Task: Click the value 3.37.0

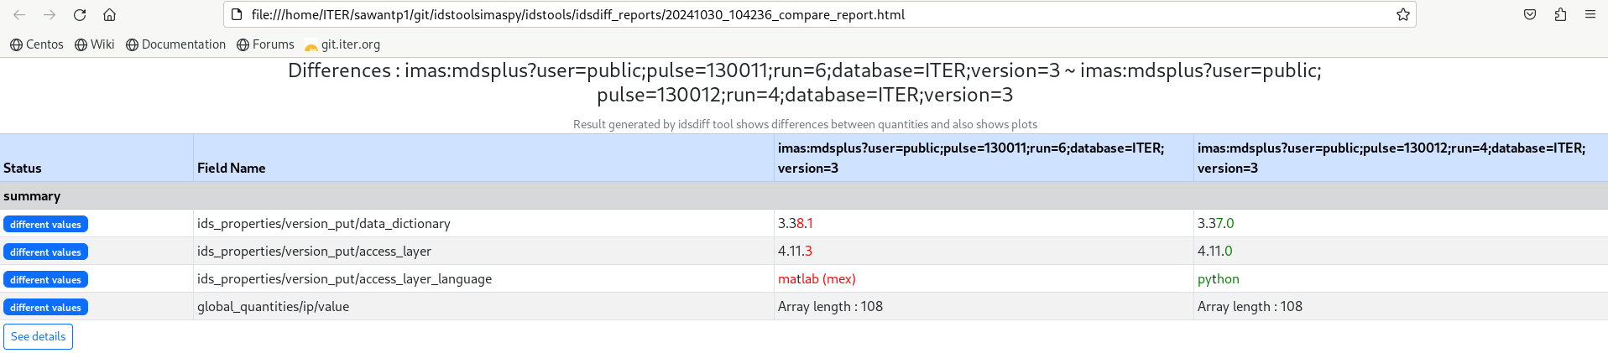Action: pyautogui.click(x=1216, y=223)
